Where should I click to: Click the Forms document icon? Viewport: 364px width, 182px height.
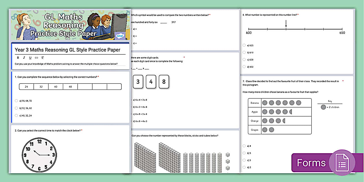pos(342,162)
